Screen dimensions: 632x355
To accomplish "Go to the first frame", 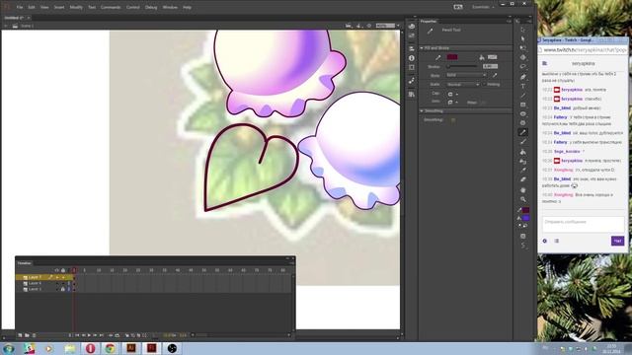I will 77,335.
